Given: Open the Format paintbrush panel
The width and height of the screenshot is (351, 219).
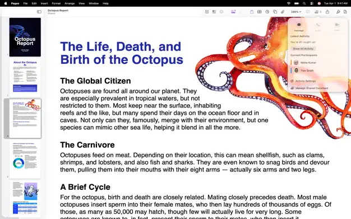Looking at the screenshot, I should 338,12.
